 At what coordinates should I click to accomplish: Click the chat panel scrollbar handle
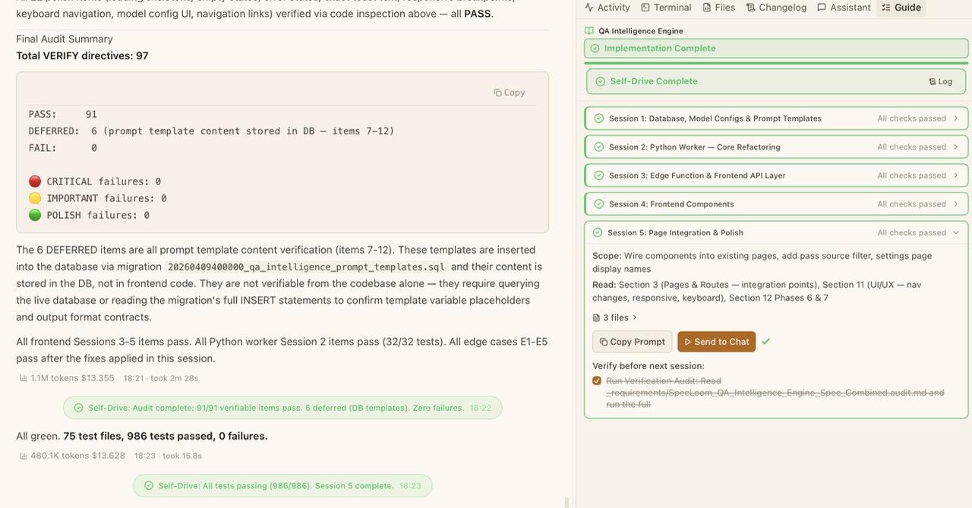566,502
